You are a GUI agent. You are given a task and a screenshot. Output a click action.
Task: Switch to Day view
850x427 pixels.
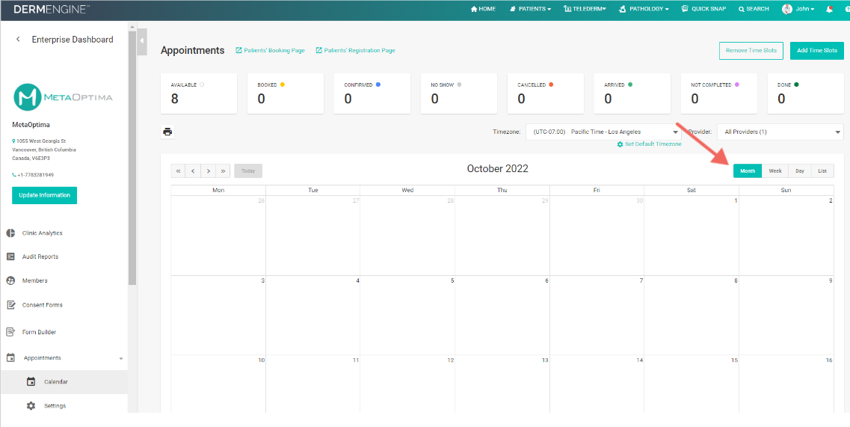coord(800,171)
